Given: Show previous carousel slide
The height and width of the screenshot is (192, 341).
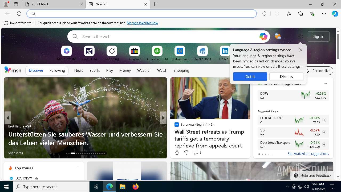Looking at the screenshot, I should tap(8, 118).
